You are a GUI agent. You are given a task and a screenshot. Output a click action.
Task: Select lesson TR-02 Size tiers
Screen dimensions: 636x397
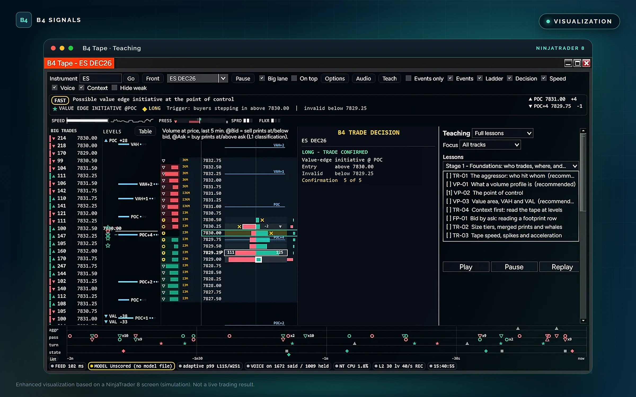click(511, 227)
